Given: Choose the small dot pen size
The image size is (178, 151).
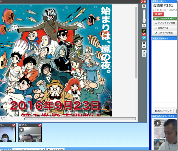Looking at the screenshot, I should 144,46.
